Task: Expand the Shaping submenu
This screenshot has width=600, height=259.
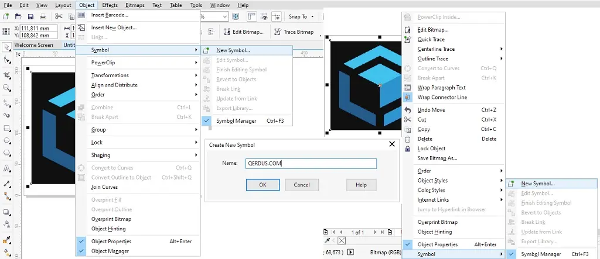Action: [x=138, y=155]
